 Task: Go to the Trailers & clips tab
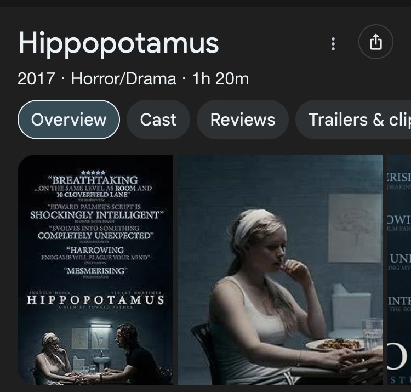[353, 120]
